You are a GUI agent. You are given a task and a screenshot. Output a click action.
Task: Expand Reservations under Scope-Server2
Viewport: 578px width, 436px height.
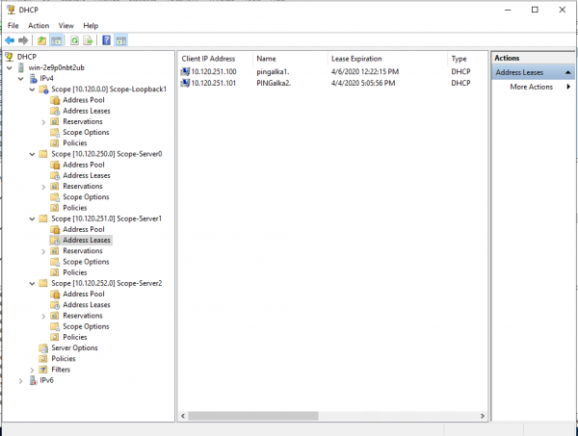pos(43,316)
